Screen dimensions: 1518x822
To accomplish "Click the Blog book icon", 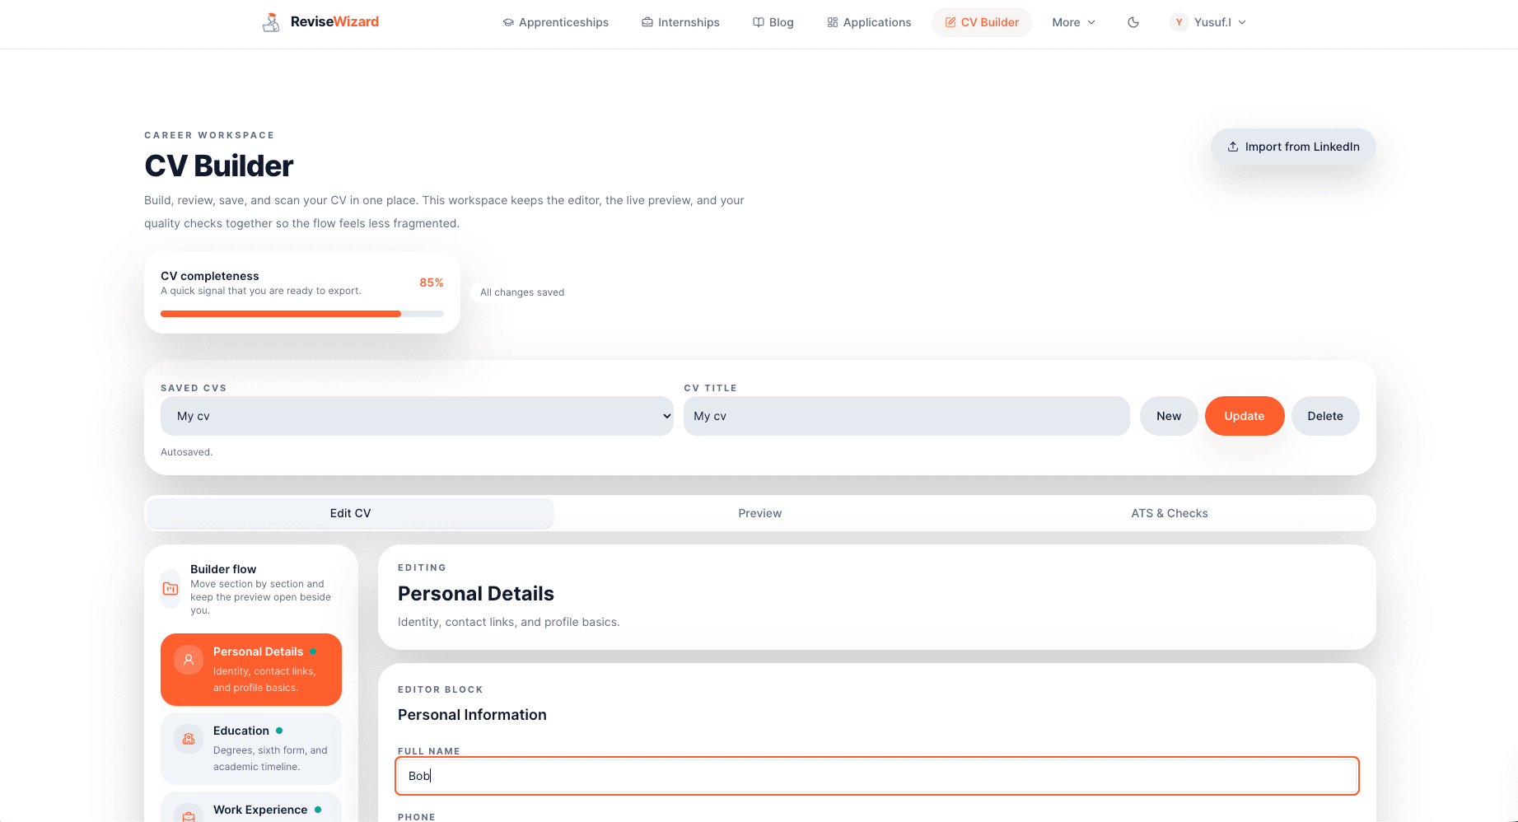I will (x=759, y=22).
